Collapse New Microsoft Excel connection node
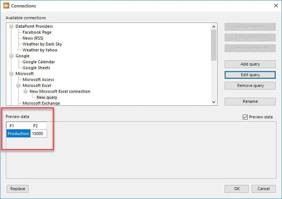 pos(26,92)
